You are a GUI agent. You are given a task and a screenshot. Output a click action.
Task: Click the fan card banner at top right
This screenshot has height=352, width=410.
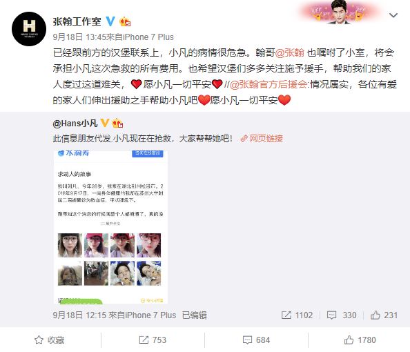340,12
